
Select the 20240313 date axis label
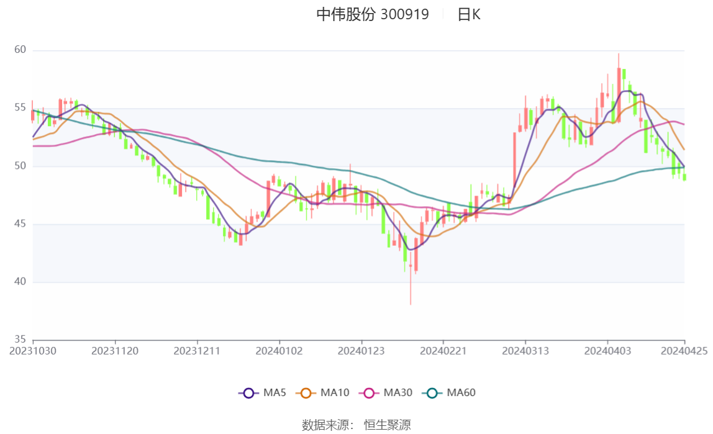pyautogui.click(x=525, y=351)
